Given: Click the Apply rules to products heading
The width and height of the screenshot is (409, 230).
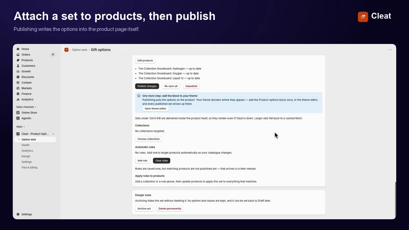Looking at the screenshot, I should 150,176.
